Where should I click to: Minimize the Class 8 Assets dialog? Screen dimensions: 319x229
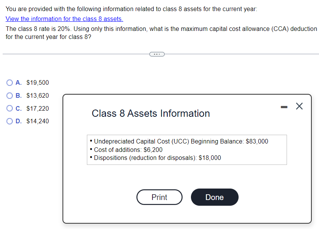[284, 106]
